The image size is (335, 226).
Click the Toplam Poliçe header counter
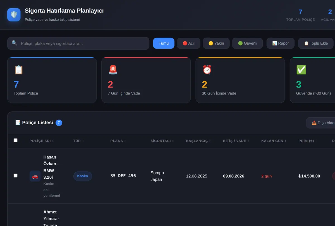point(300,15)
